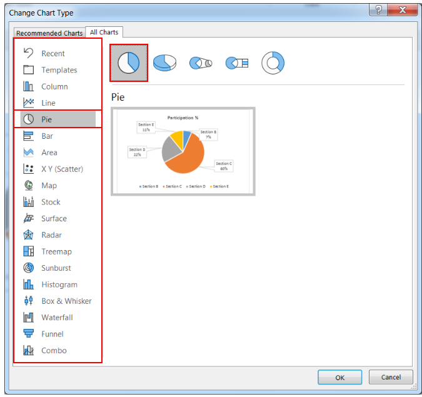
Task: Click the Sunburst label text
Action: click(56, 268)
